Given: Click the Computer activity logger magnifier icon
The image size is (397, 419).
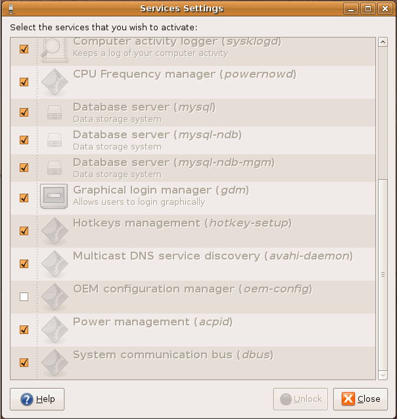Looking at the screenshot, I should (x=55, y=49).
